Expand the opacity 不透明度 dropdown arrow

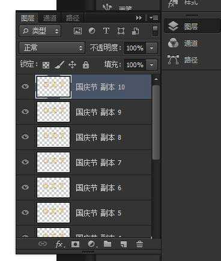coord(152,48)
